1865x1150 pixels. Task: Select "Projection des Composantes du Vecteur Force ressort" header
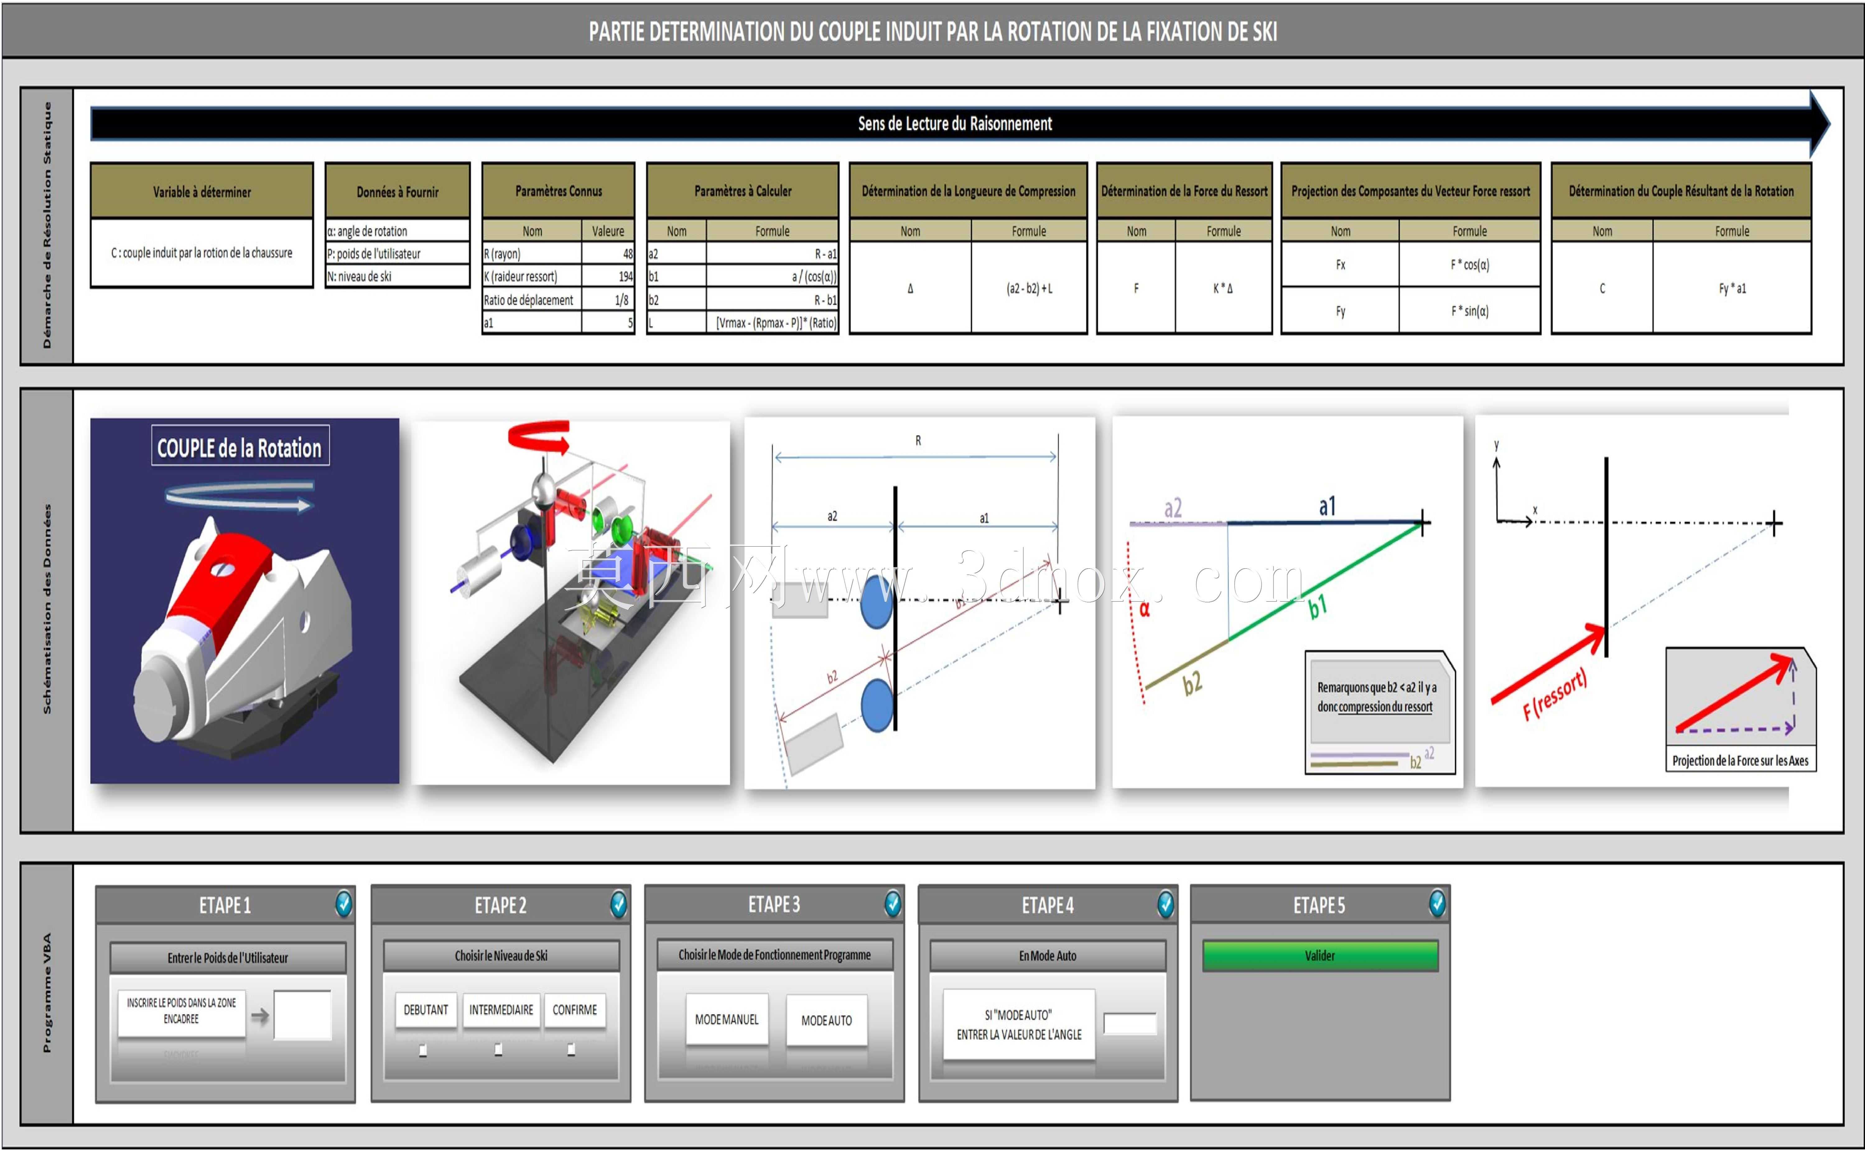1411,190
